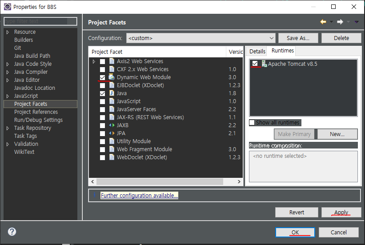Click the Java facet icon
Viewport: 365px width, 245px height.
(112, 93)
